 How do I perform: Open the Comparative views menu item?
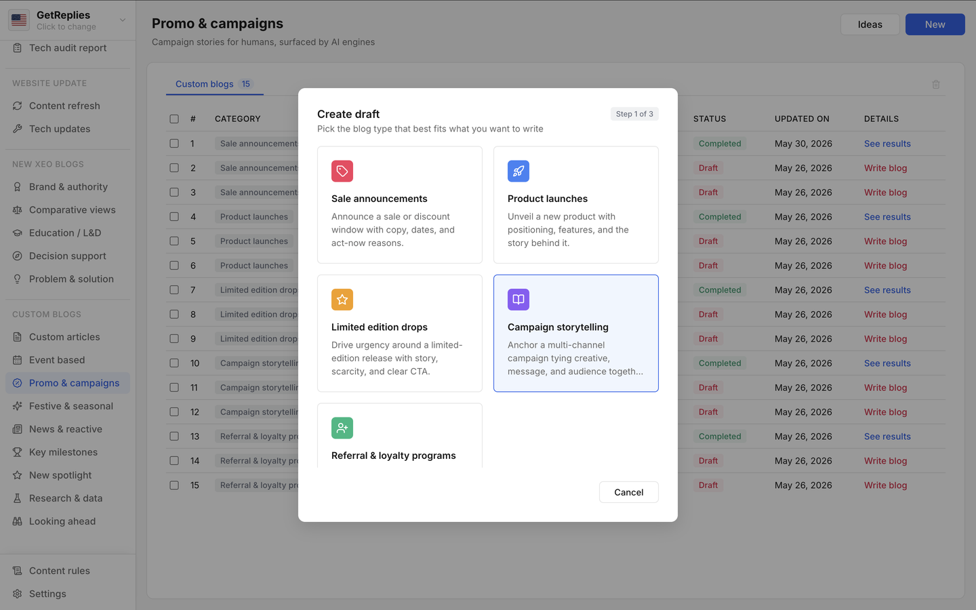pos(68,210)
